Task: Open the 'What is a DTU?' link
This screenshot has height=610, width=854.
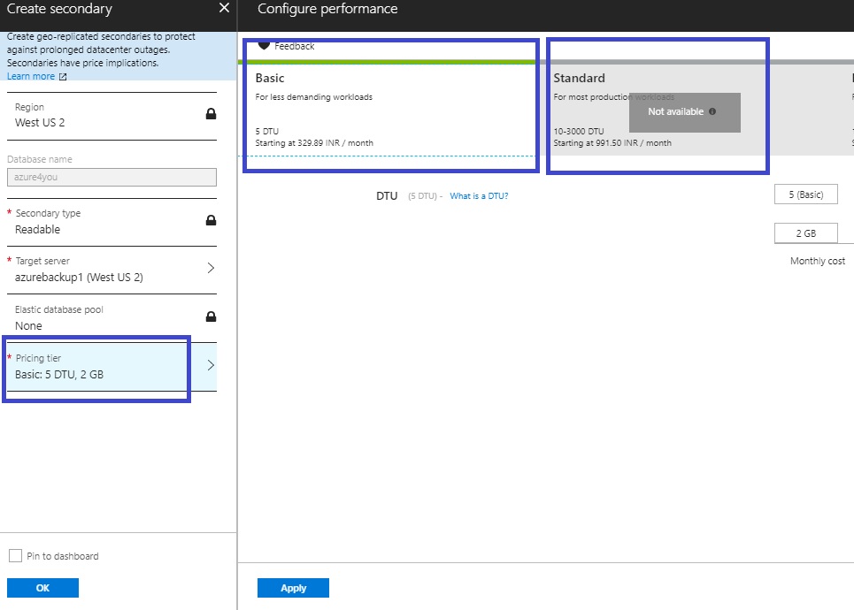Action: tap(479, 196)
